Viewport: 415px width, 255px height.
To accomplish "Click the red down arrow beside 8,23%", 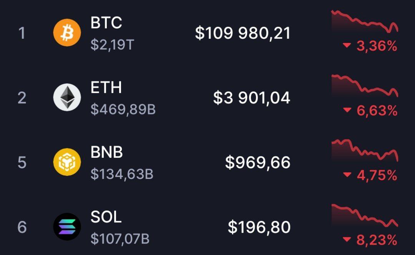I will (x=347, y=240).
